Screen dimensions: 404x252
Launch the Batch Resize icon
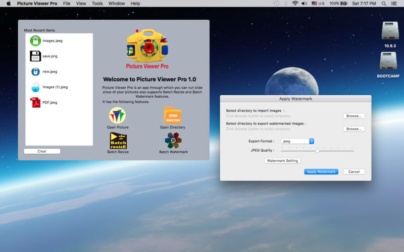coord(118,141)
